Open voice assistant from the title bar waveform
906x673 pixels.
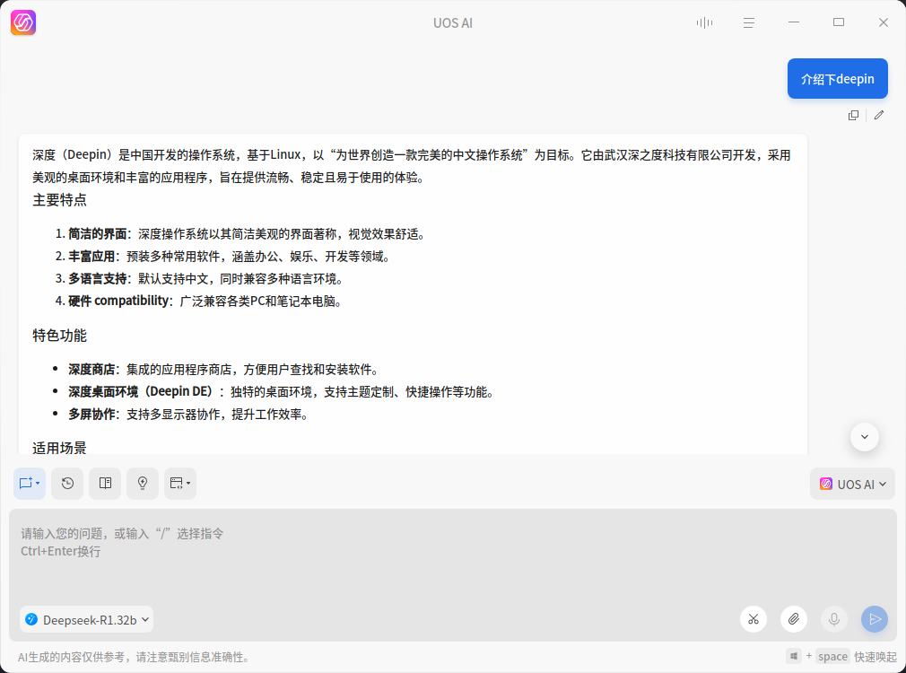(704, 22)
